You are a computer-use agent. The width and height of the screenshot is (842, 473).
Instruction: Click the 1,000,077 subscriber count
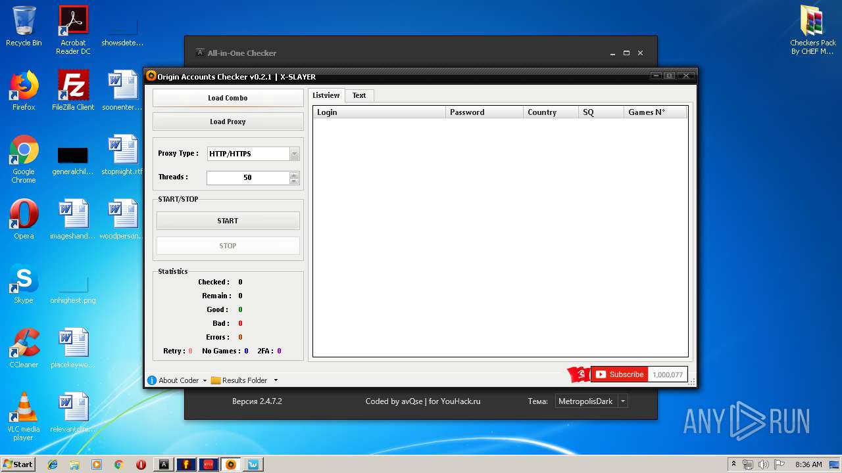pos(667,374)
